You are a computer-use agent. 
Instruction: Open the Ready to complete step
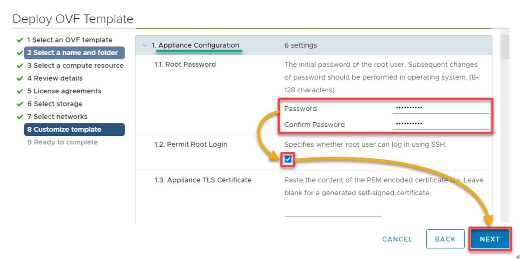62,142
